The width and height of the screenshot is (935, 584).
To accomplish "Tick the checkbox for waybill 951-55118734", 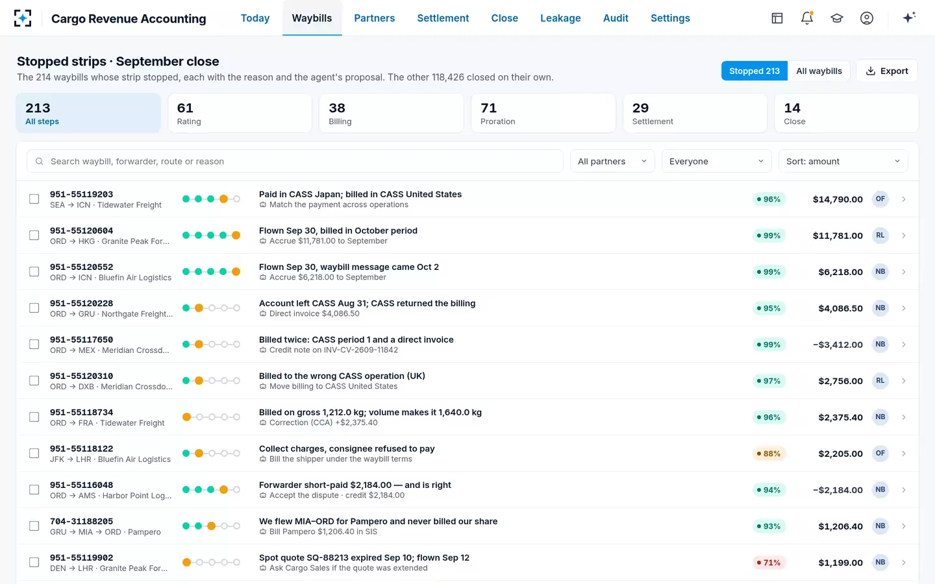I will 34,417.
